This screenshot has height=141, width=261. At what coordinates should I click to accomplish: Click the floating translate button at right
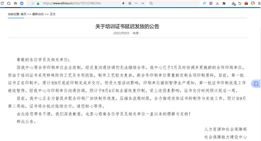tap(256, 84)
